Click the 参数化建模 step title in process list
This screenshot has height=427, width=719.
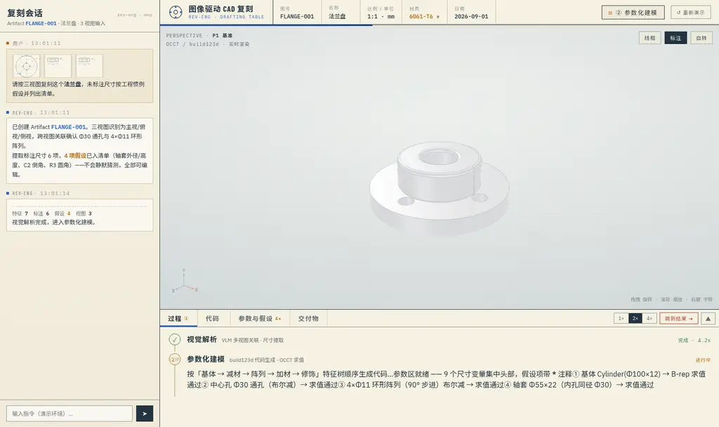(x=206, y=359)
